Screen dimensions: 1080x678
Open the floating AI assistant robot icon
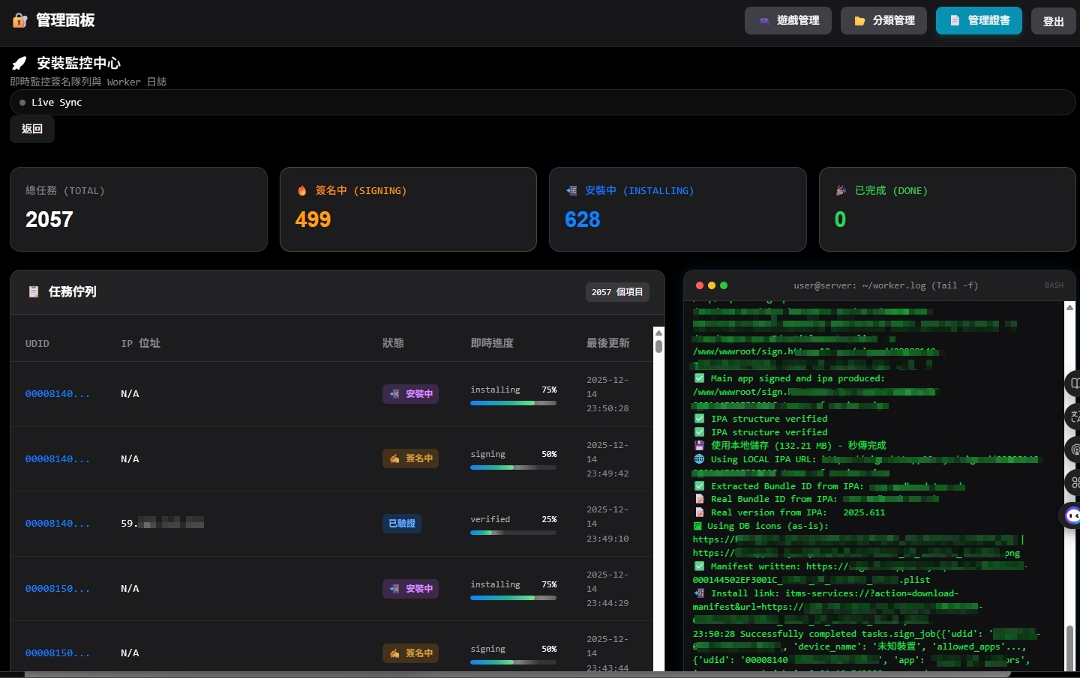1072,515
